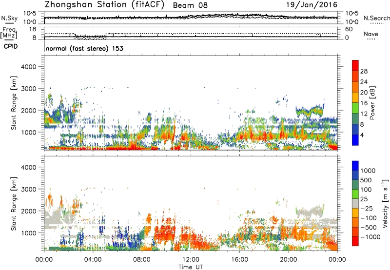This screenshot has width=390, height=270.
Task: Click velocity colorbar tick value -1000
Action: (370, 237)
